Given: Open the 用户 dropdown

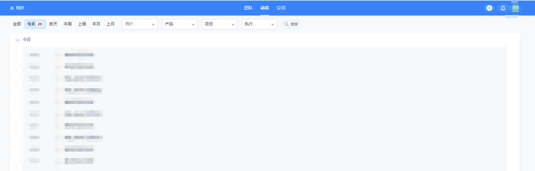Looking at the screenshot, I should tap(140, 24).
